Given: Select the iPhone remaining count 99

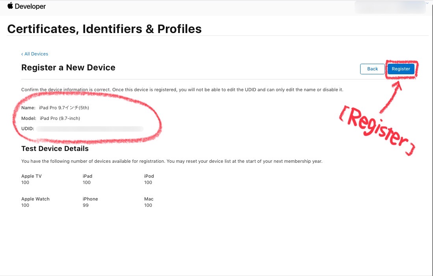Looking at the screenshot, I should tap(85, 205).
